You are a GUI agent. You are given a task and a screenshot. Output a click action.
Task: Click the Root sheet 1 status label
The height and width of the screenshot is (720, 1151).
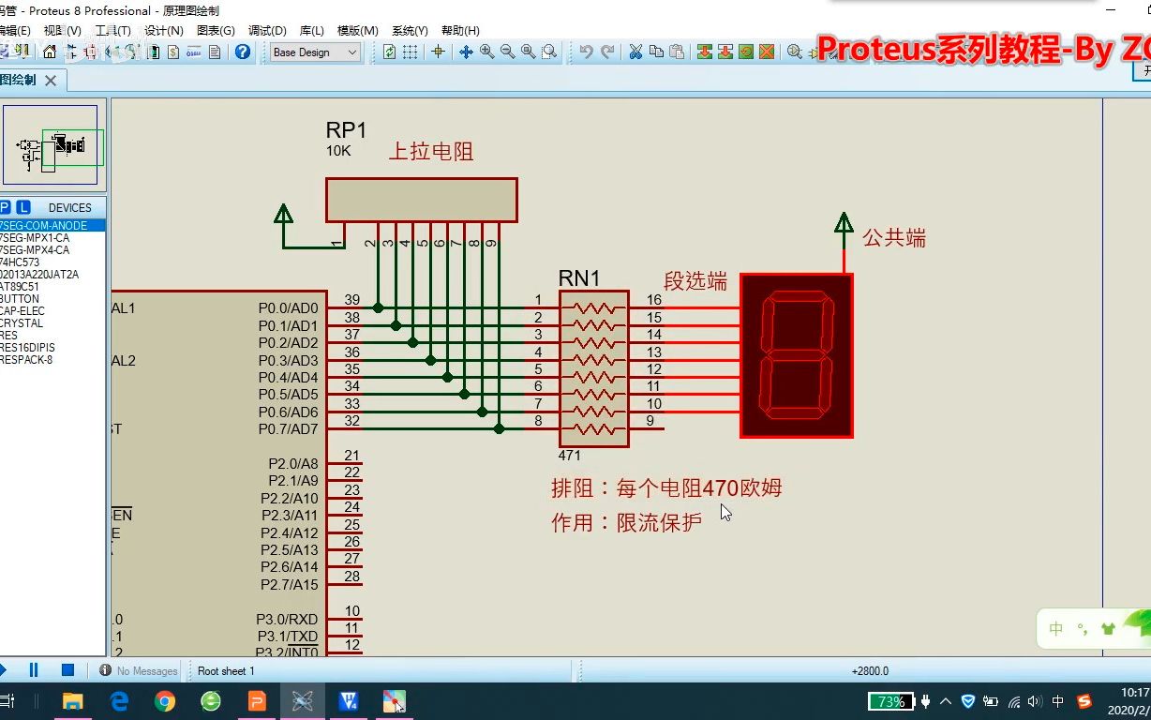point(226,671)
